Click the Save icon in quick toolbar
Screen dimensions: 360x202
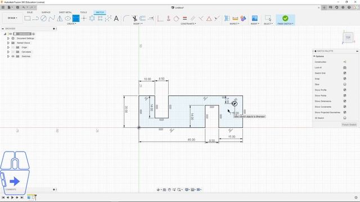(x=17, y=7)
